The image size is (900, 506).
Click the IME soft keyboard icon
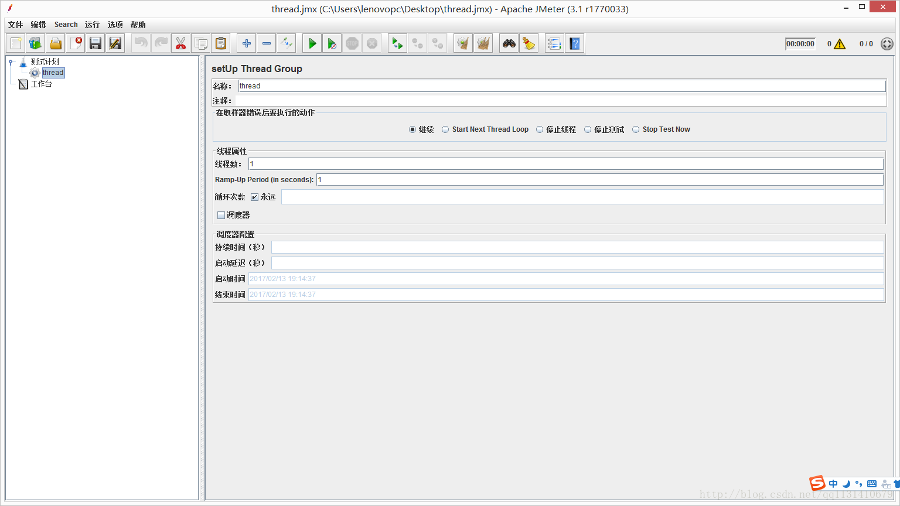(872, 484)
